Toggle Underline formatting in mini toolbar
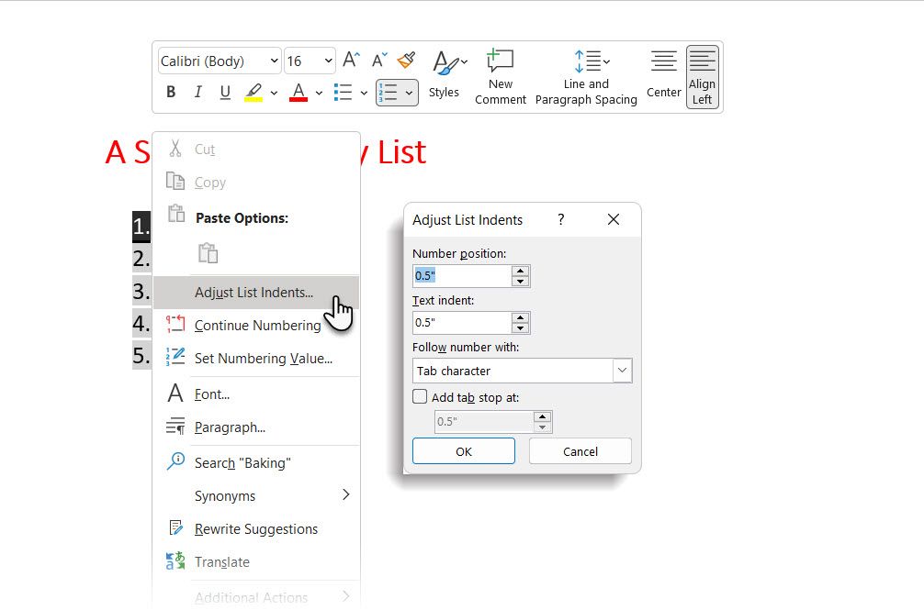This screenshot has width=924, height=610. coord(224,93)
